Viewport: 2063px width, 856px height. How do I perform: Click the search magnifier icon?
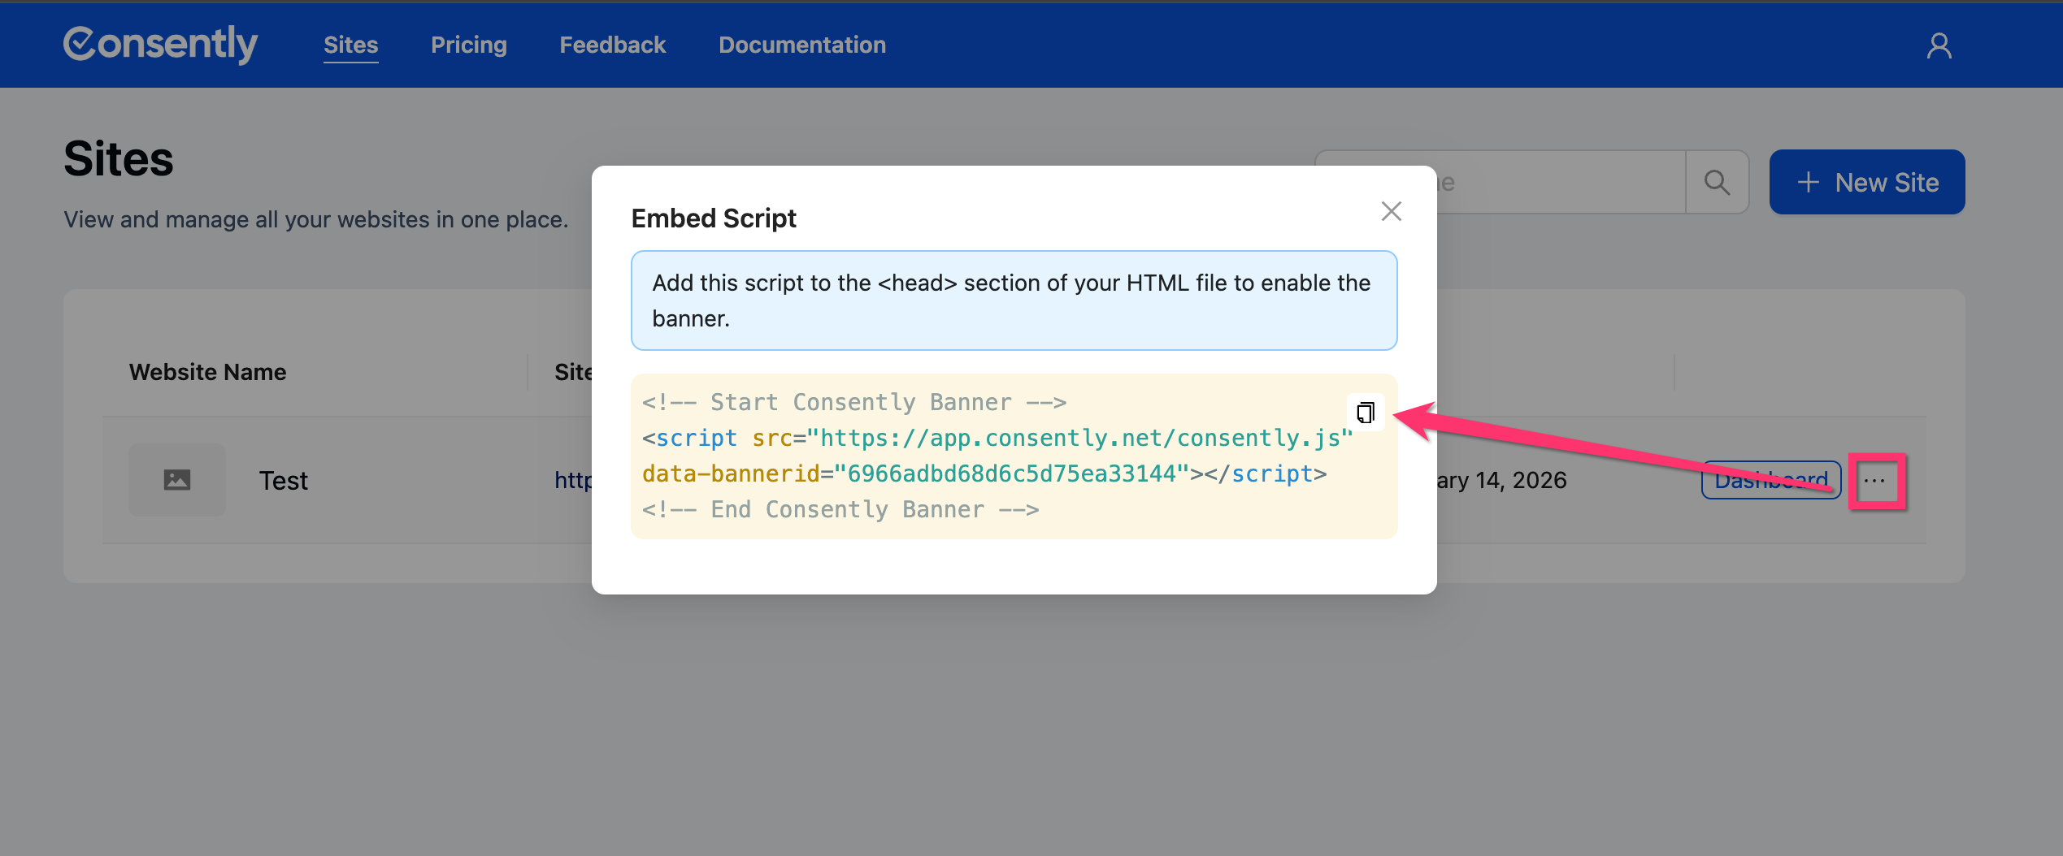[x=1717, y=182]
